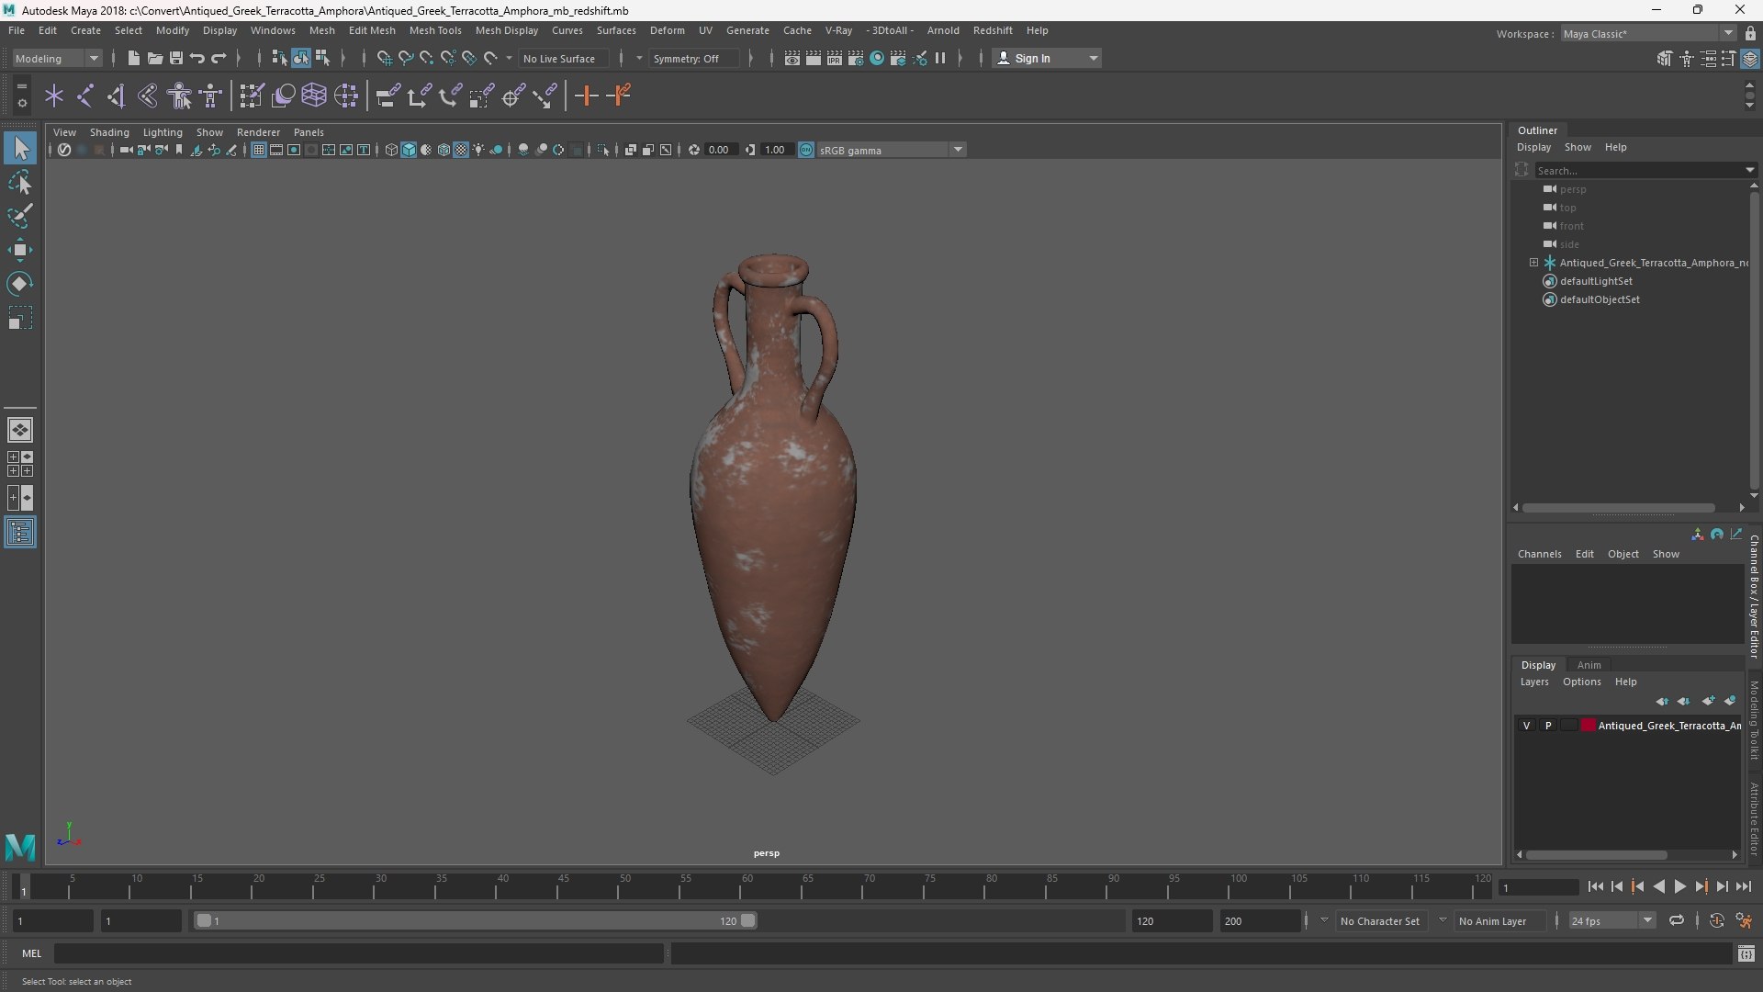Open the sRGB gamma view transform dropdown
Screen dimensions: 1763x992
[891, 150]
